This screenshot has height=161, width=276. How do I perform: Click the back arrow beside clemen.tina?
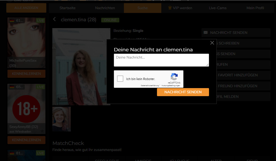point(55,19)
